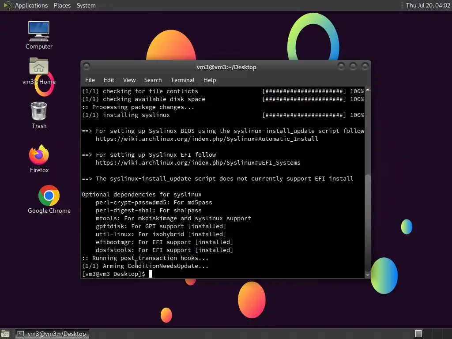Click the 'does not currently support EFI install' line
The height and width of the screenshot is (339, 452).
coord(218,179)
